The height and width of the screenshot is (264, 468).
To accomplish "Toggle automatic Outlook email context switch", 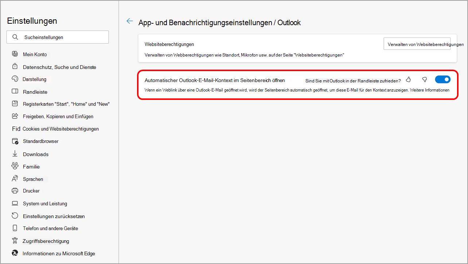I will pos(443,79).
